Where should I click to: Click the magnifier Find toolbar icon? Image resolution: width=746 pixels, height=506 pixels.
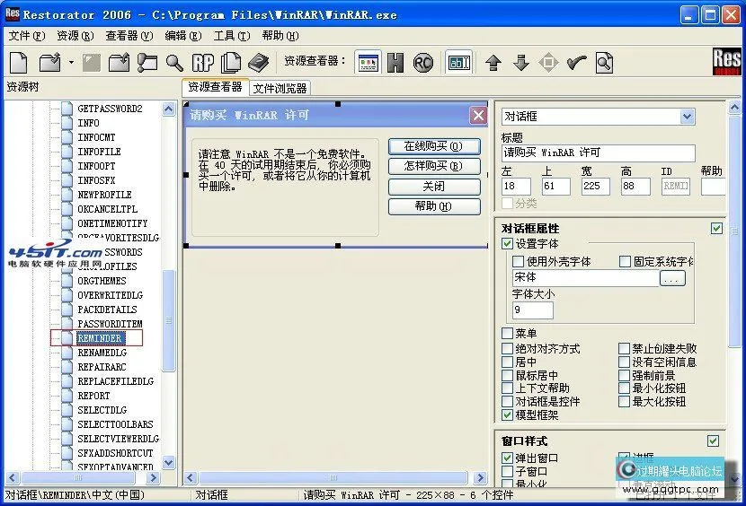click(174, 62)
